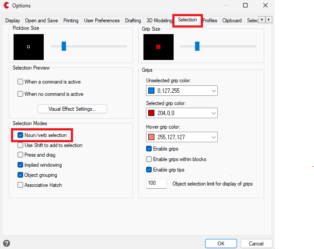Expand the Selected grip color dropdown

click(x=181, y=113)
